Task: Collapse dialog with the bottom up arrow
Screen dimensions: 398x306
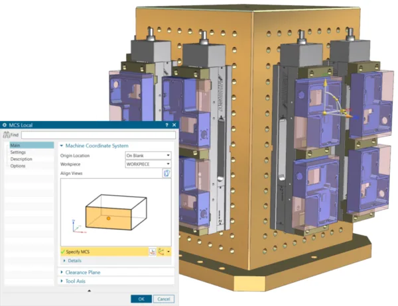Action: (89, 291)
